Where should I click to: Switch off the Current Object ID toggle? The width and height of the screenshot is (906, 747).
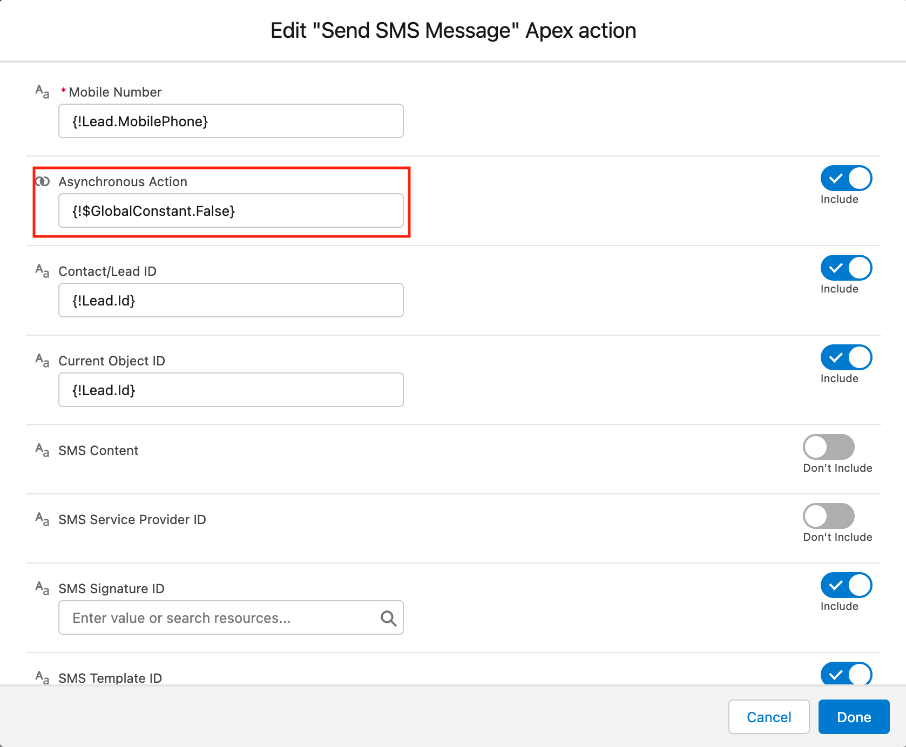coord(846,358)
